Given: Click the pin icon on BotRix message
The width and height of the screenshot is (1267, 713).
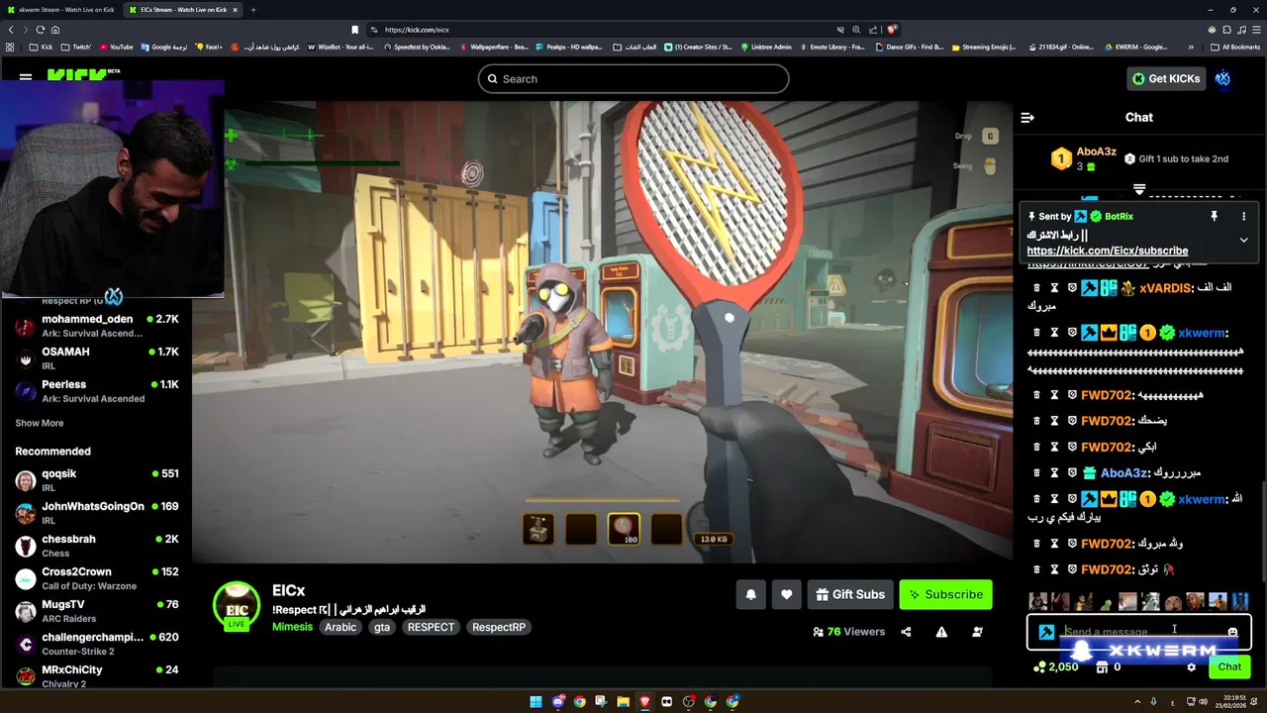Looking at the screenshot, I should 1214,216.
